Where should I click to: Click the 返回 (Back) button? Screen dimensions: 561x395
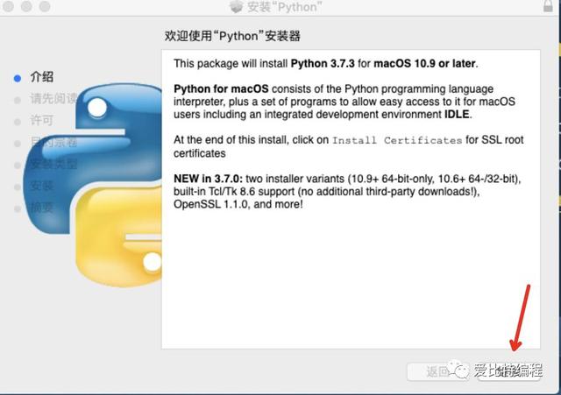[x=437, y=371]
